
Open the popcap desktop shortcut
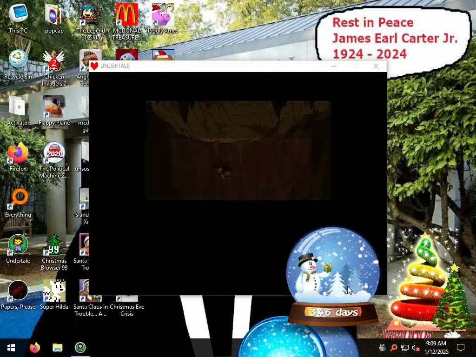click(54, 18)
